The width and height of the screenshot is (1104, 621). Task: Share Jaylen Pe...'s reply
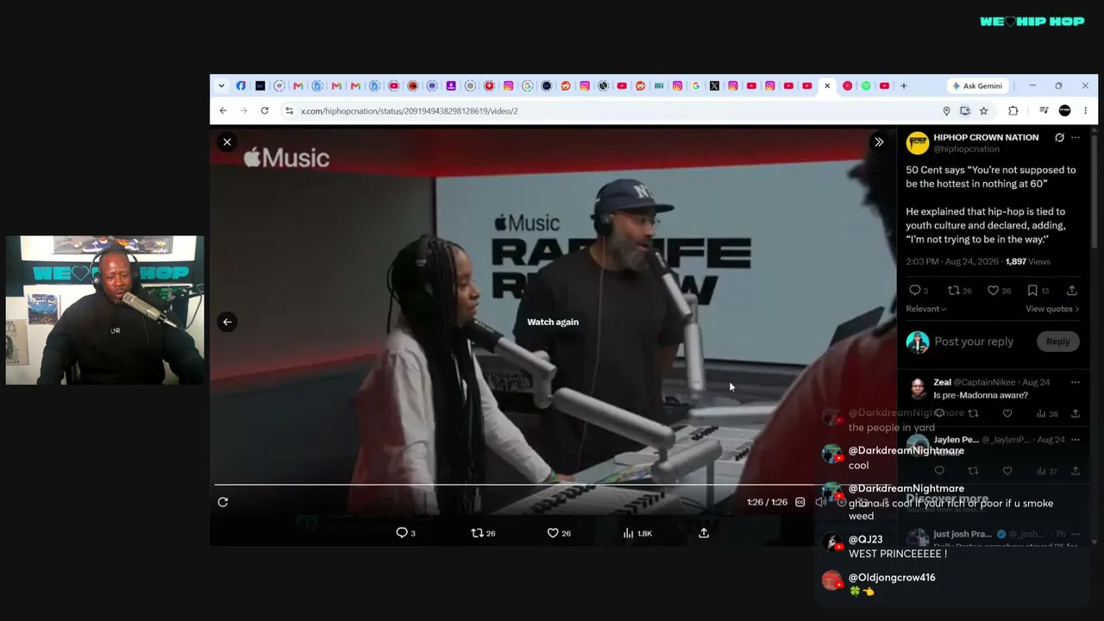pos(1076,471)
